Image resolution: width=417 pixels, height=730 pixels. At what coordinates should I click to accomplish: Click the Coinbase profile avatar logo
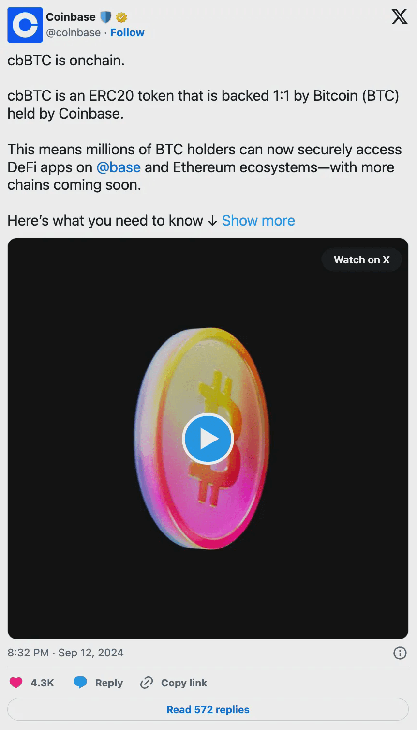25,25
